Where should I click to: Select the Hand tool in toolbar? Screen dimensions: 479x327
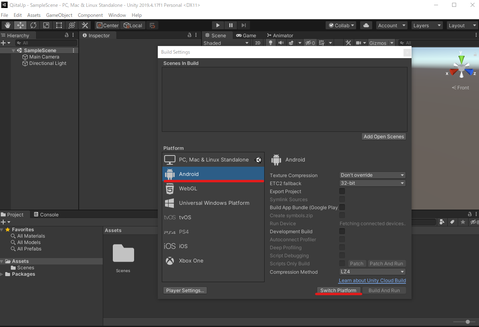click(7, 25)
